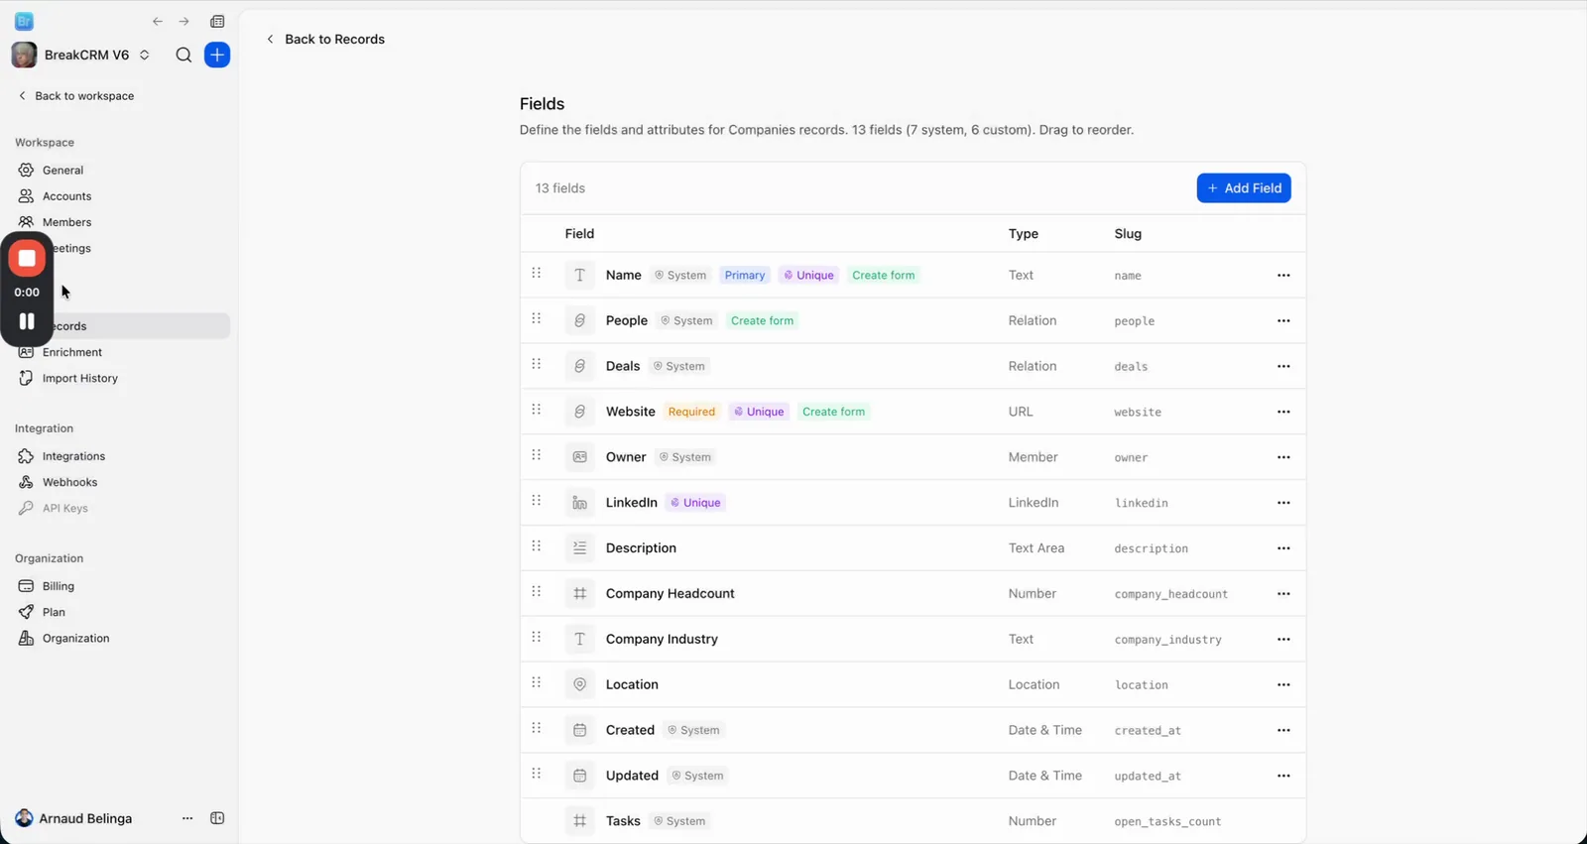Click the drag handle of People field
Screen dimensions: 1587x844
click(x=537, y=319)
